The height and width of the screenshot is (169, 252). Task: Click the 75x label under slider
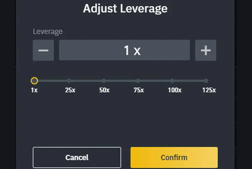(139, 90)
